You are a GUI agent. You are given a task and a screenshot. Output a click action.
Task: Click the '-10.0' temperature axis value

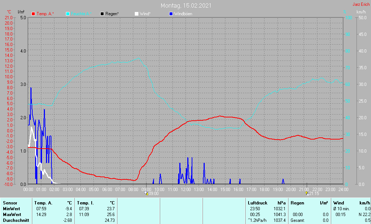point(8,184)
